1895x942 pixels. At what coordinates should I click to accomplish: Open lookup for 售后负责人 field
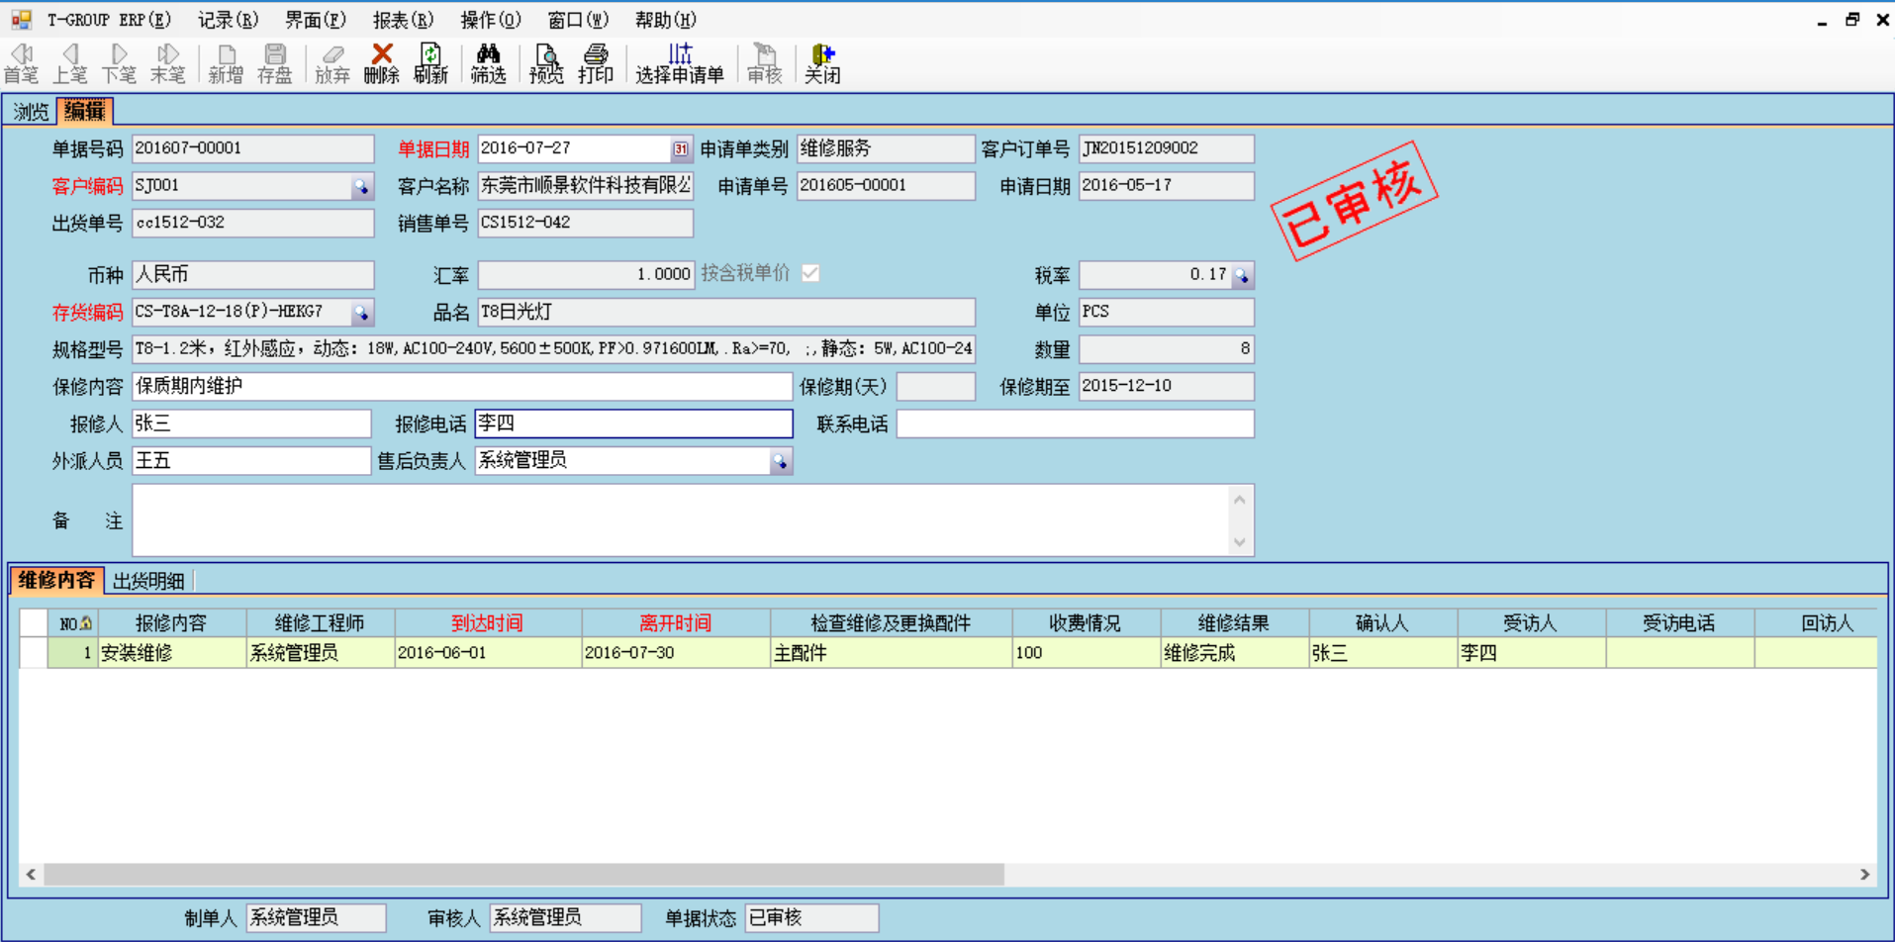781,461
